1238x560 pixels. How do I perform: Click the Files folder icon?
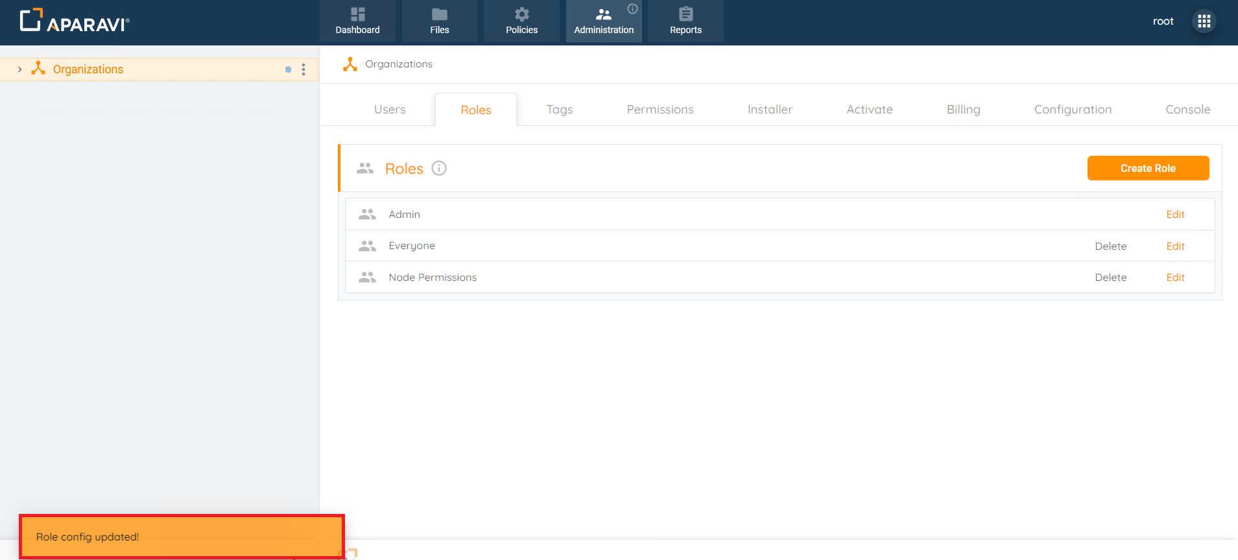[x=439, y=14]
